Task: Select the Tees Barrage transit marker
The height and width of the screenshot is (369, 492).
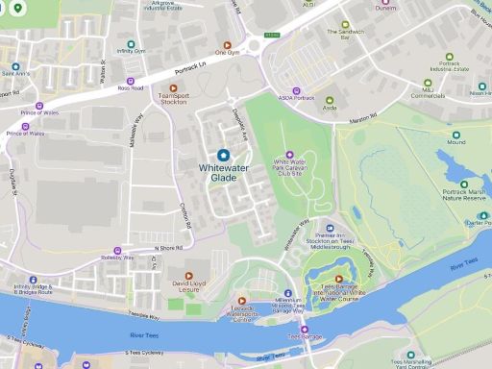Action: [x=305, y=330]
